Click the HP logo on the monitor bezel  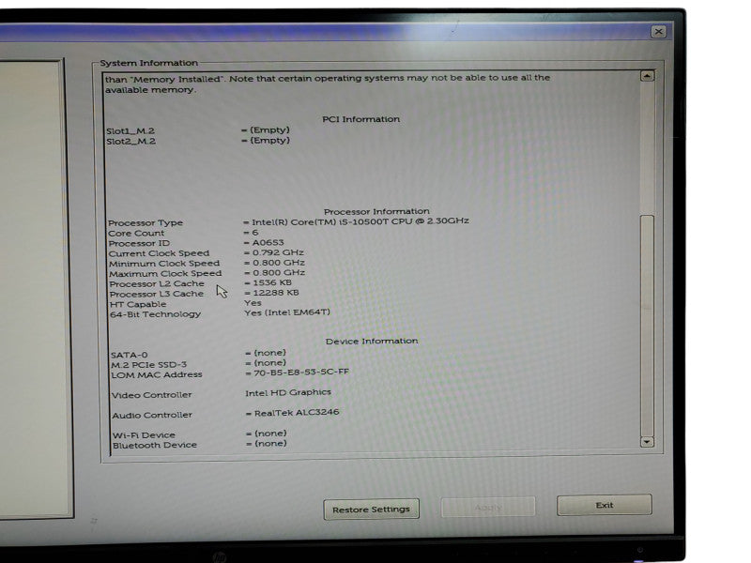(220, 556)
